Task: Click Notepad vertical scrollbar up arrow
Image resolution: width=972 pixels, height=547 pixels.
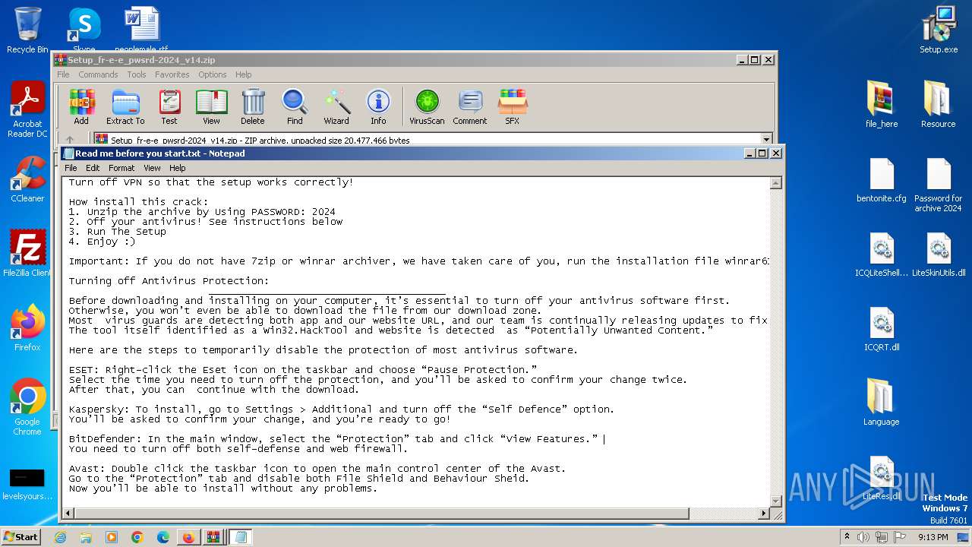Action: (x=776, y=183)
